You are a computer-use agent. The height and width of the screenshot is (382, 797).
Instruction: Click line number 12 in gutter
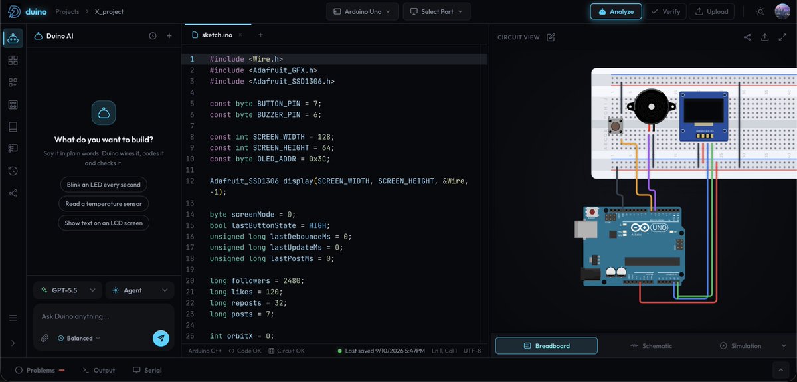point(191,181)
